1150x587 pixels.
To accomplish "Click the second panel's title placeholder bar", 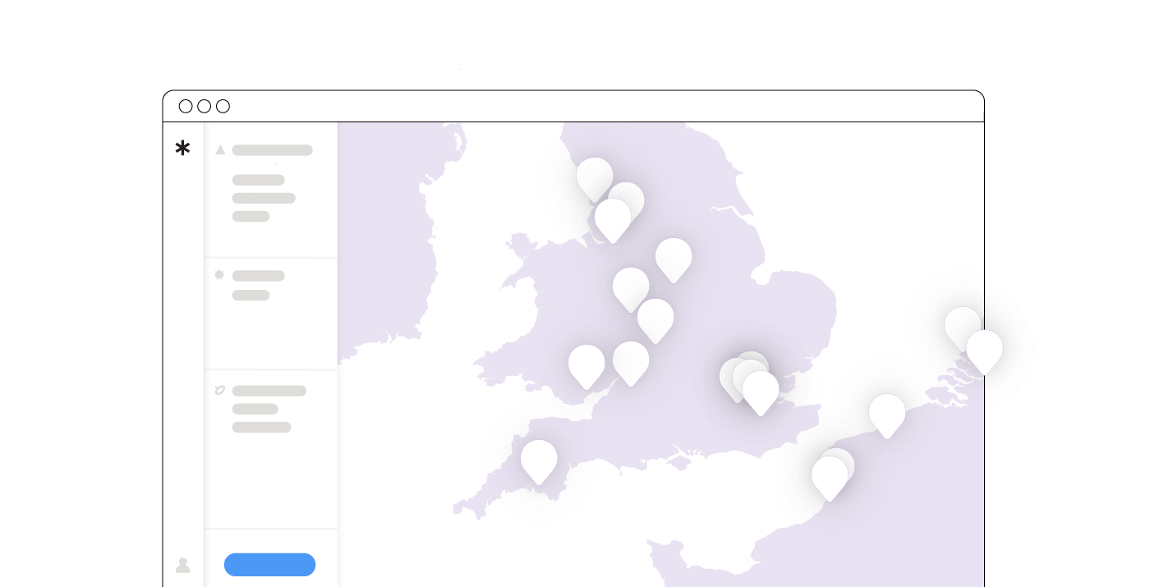I will (259, 276).
